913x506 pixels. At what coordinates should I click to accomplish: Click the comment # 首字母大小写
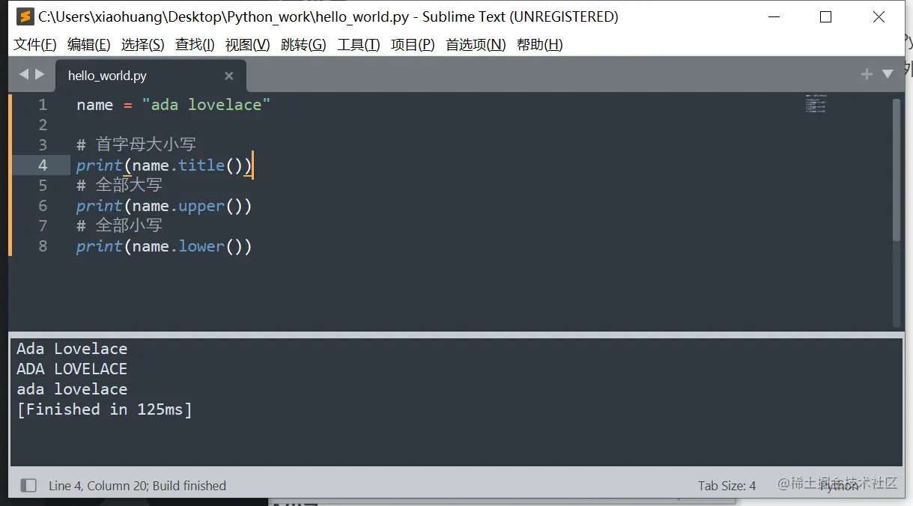[x=136, y=144]
